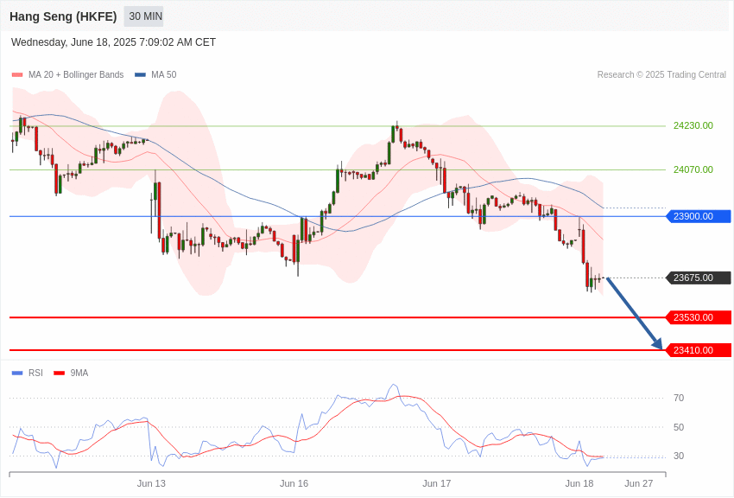734x498 pixels.
Task: Click the RSI 30 axis value
Action: pyautogui.click(x=679, y=456)
